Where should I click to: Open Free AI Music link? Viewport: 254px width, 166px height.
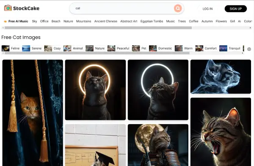pyautogui.click(x=18, y=22)
